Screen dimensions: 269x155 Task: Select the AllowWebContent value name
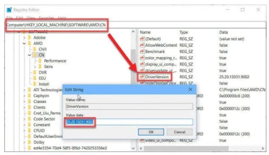161,45
